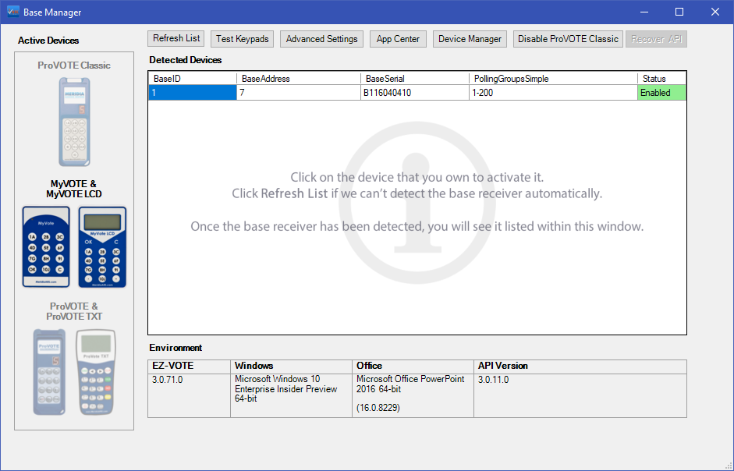The width and height of the screenshot is (734, 471).
Task: Select BaseID cell with value 1
Action: pyautogui.click(x=193, y=93)
